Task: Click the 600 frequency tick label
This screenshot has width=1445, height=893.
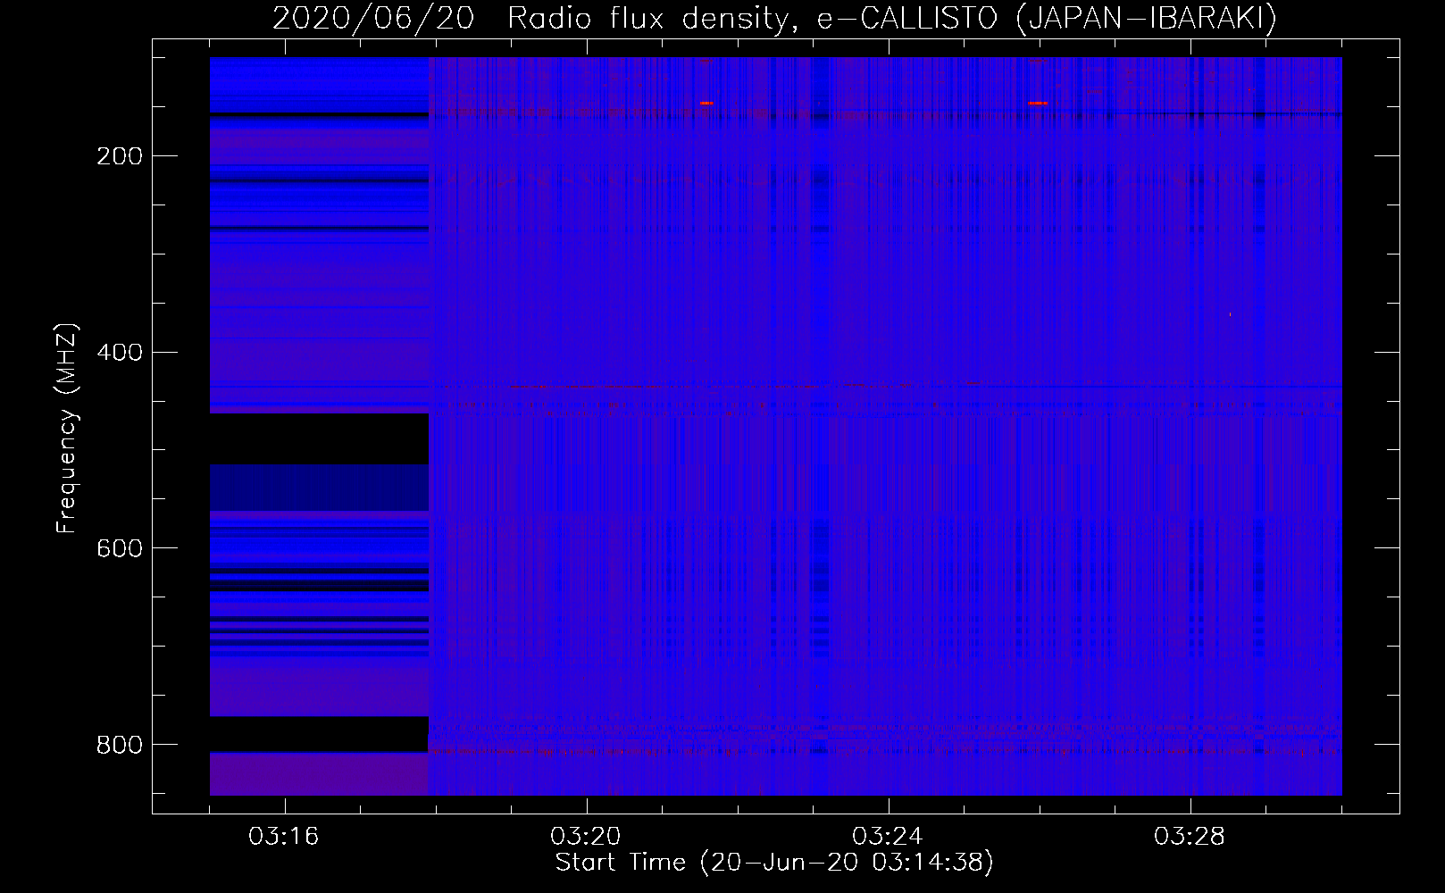Action: (x=120, y=548)
